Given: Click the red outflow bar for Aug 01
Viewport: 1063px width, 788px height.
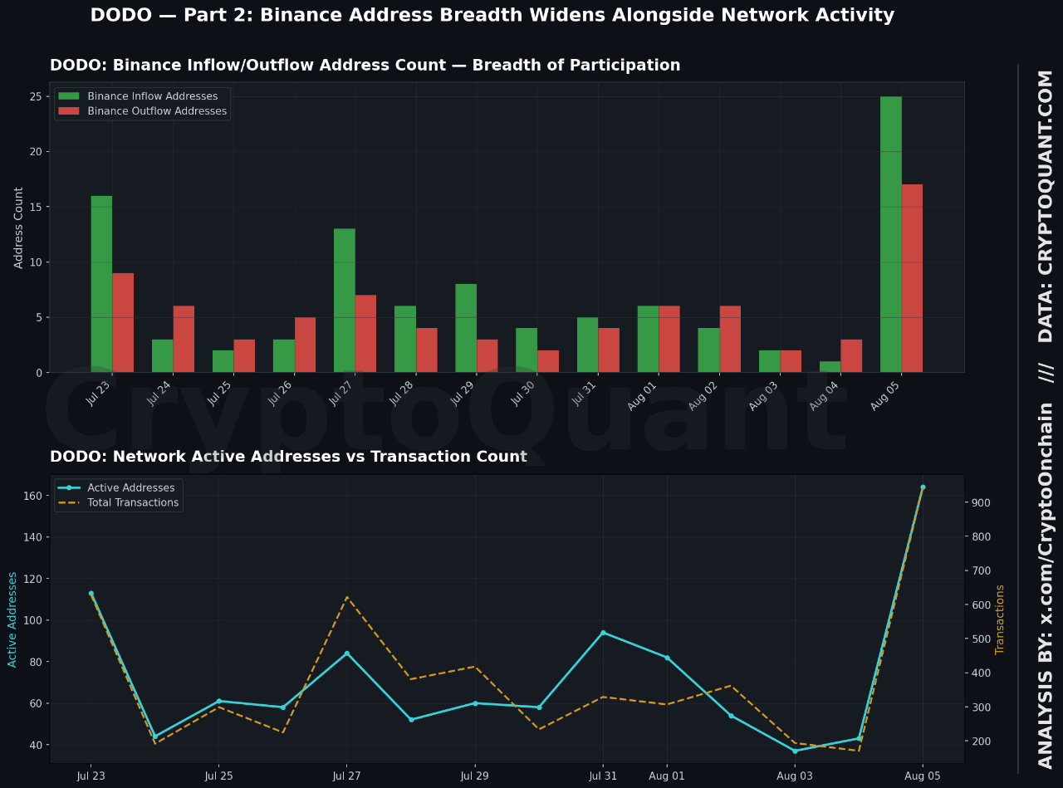Looking at the screenshot, I should [669, 339].
